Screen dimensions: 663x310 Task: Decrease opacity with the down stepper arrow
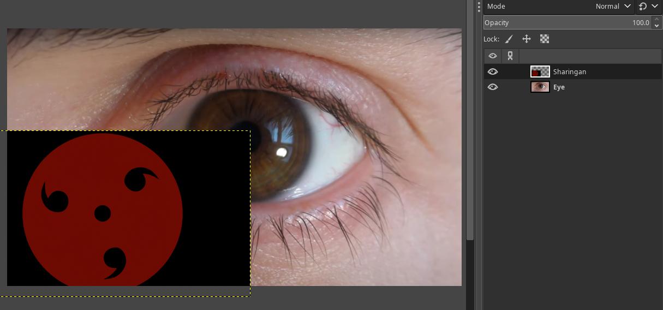click(x=656, y=26)
